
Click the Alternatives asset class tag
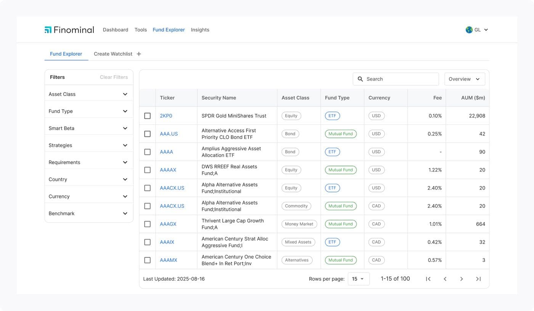[297, 260]
